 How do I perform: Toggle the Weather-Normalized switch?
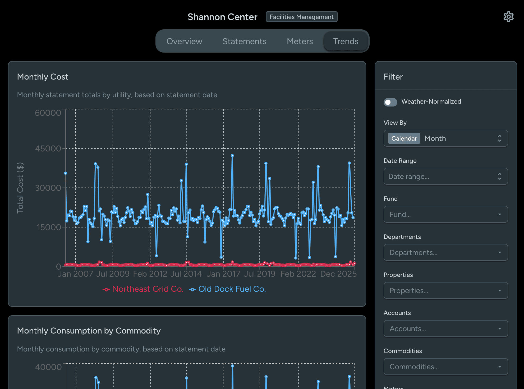tap(390, 102)
